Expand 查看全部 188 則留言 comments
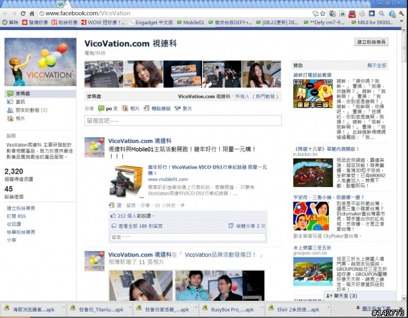The width and height of the screenshot is (408, 318). tap(140, 226)
